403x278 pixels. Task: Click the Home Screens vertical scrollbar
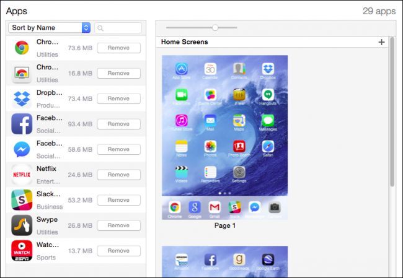(392, 112)
